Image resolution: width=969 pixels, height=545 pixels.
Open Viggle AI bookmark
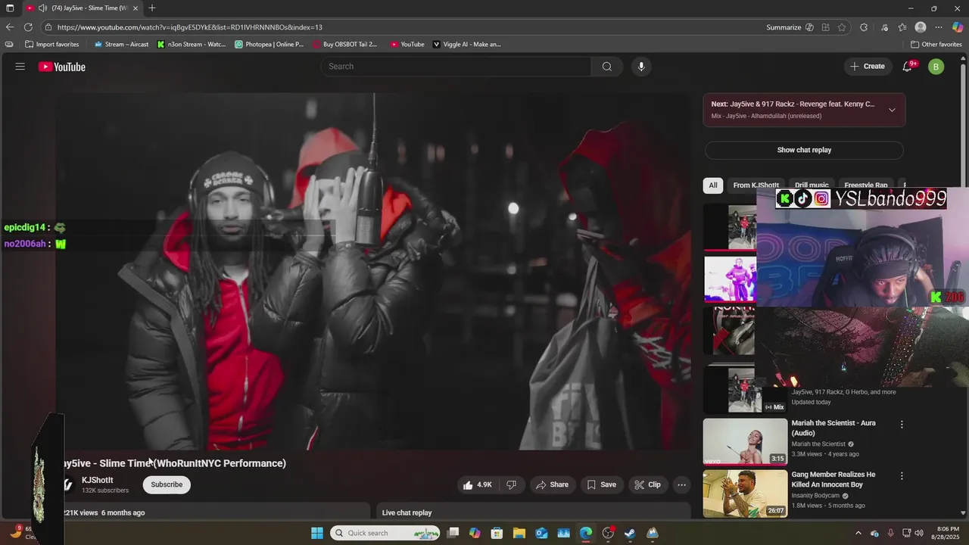(467, 44)
